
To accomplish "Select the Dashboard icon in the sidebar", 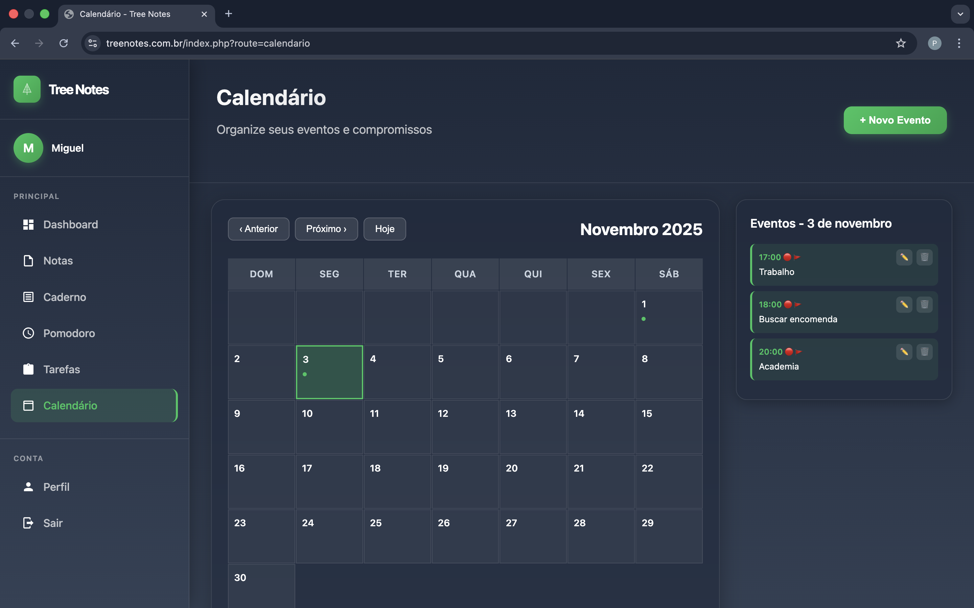I will click(28, 224).
